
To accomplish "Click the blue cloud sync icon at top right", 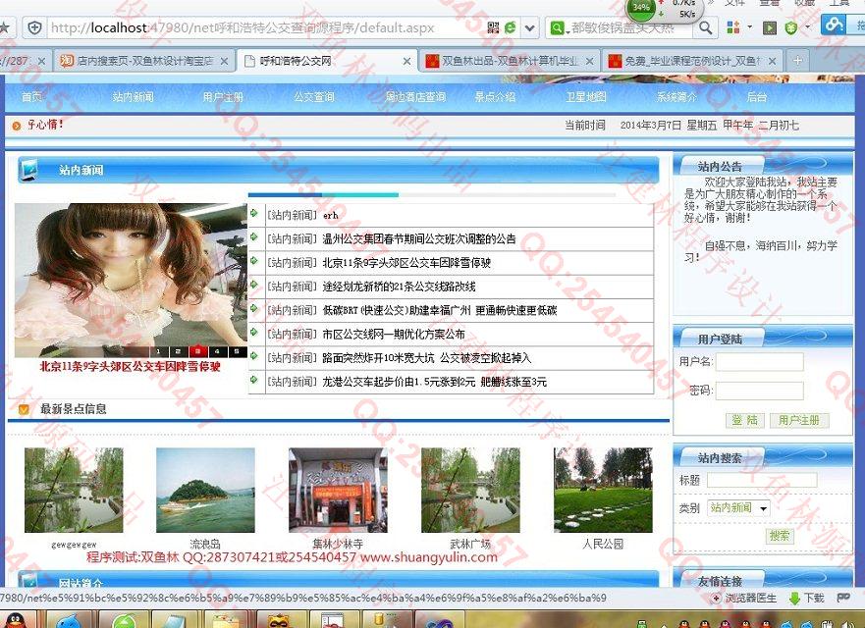I will point(834,25).
